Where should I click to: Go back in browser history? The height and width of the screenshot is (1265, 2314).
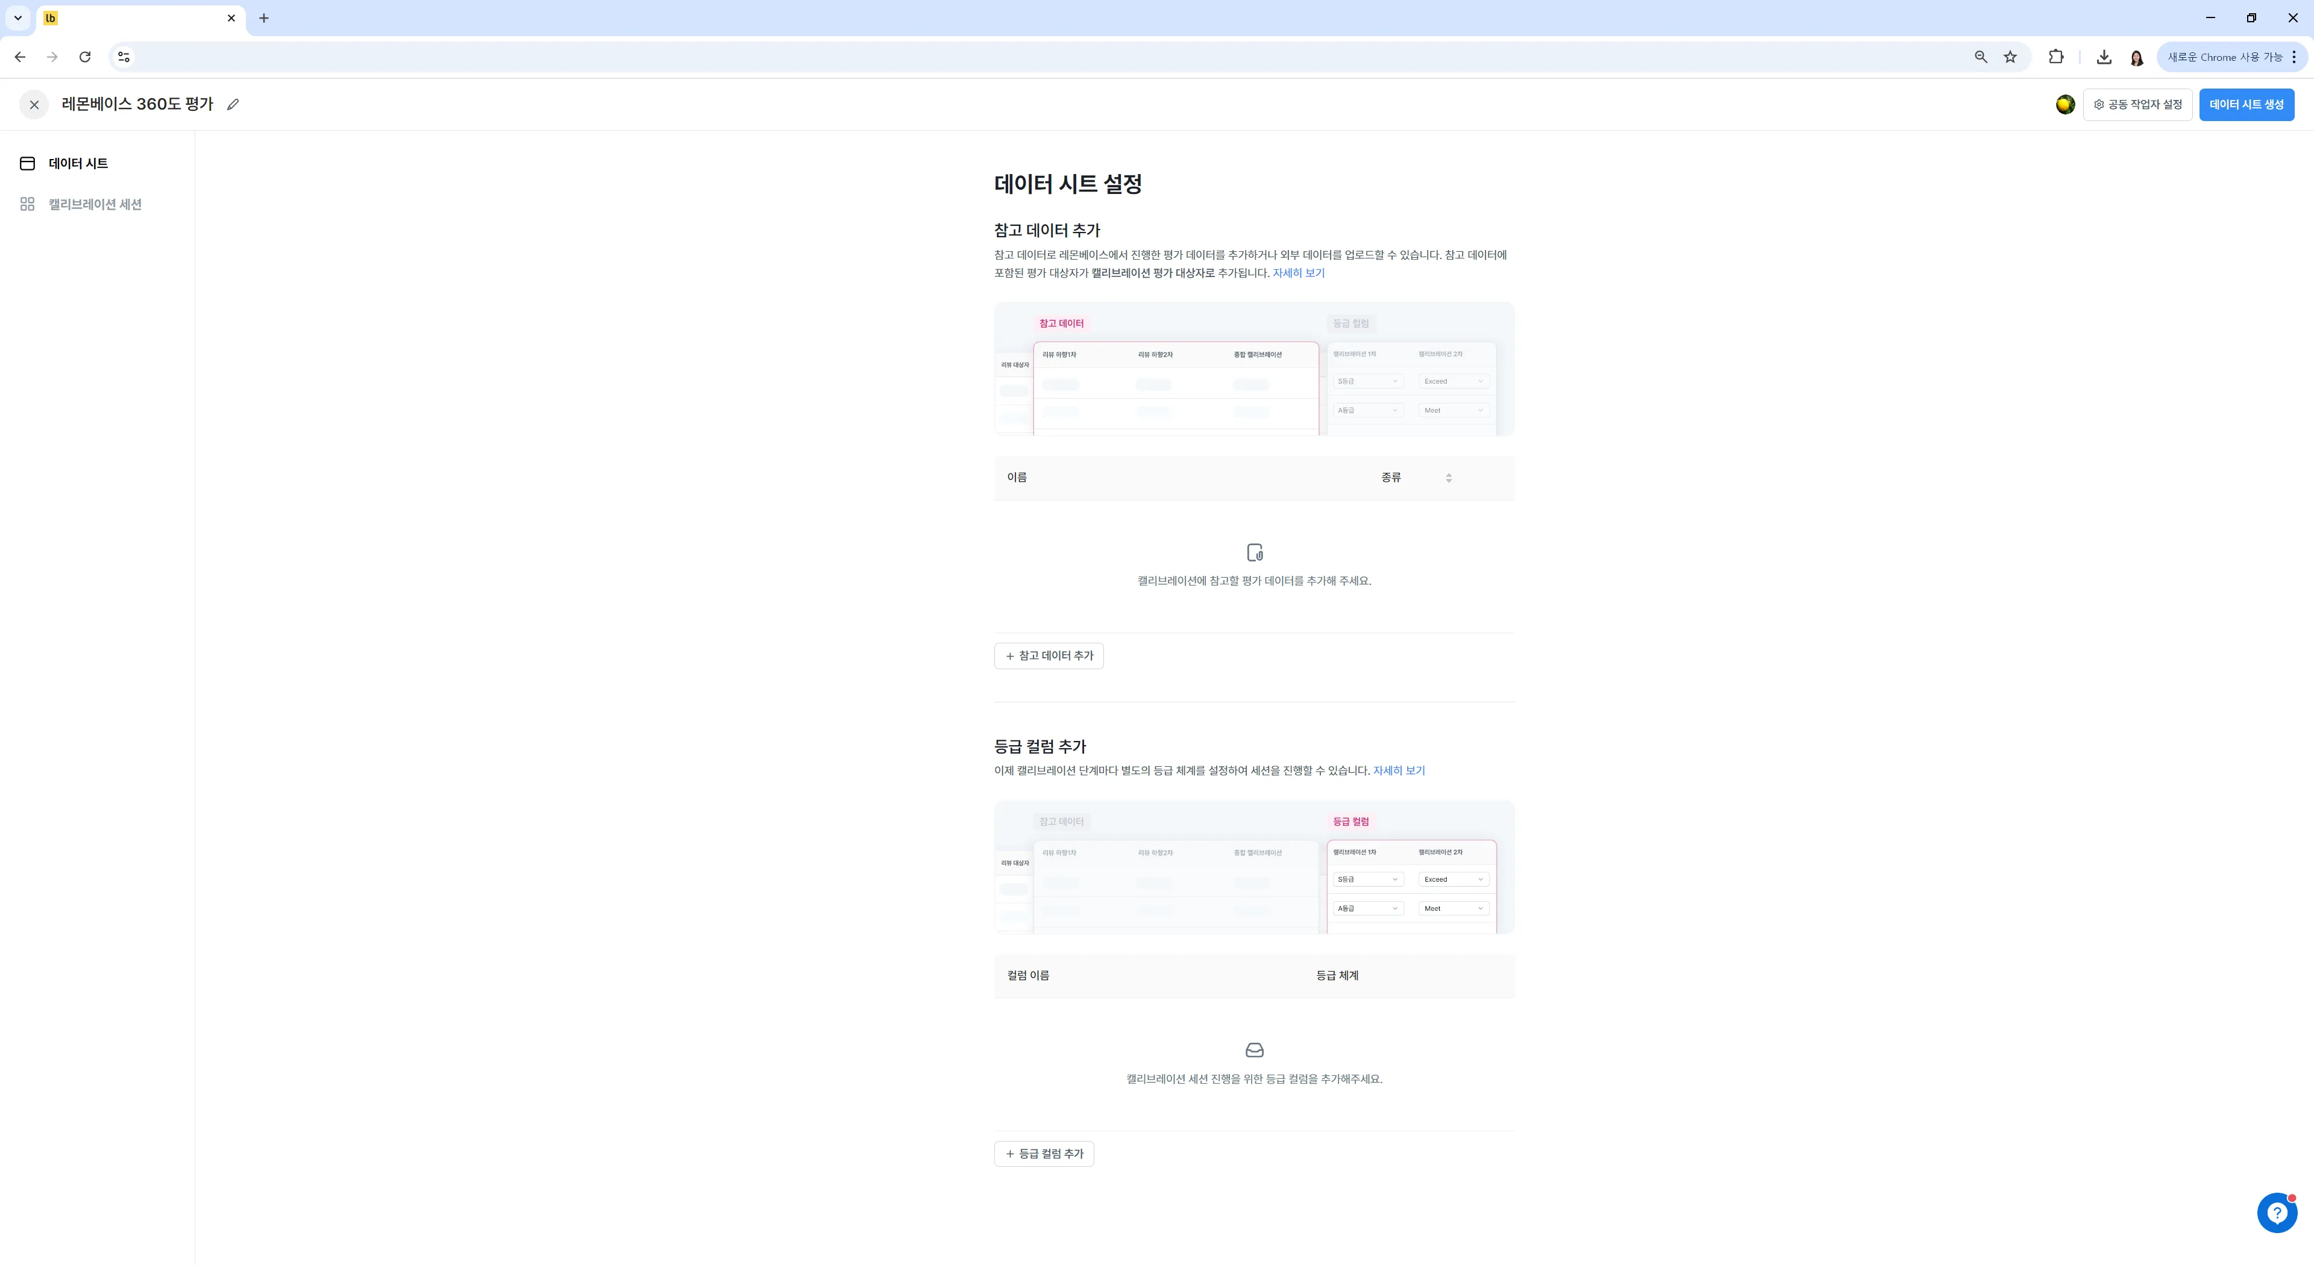click(x=20, y=57)
